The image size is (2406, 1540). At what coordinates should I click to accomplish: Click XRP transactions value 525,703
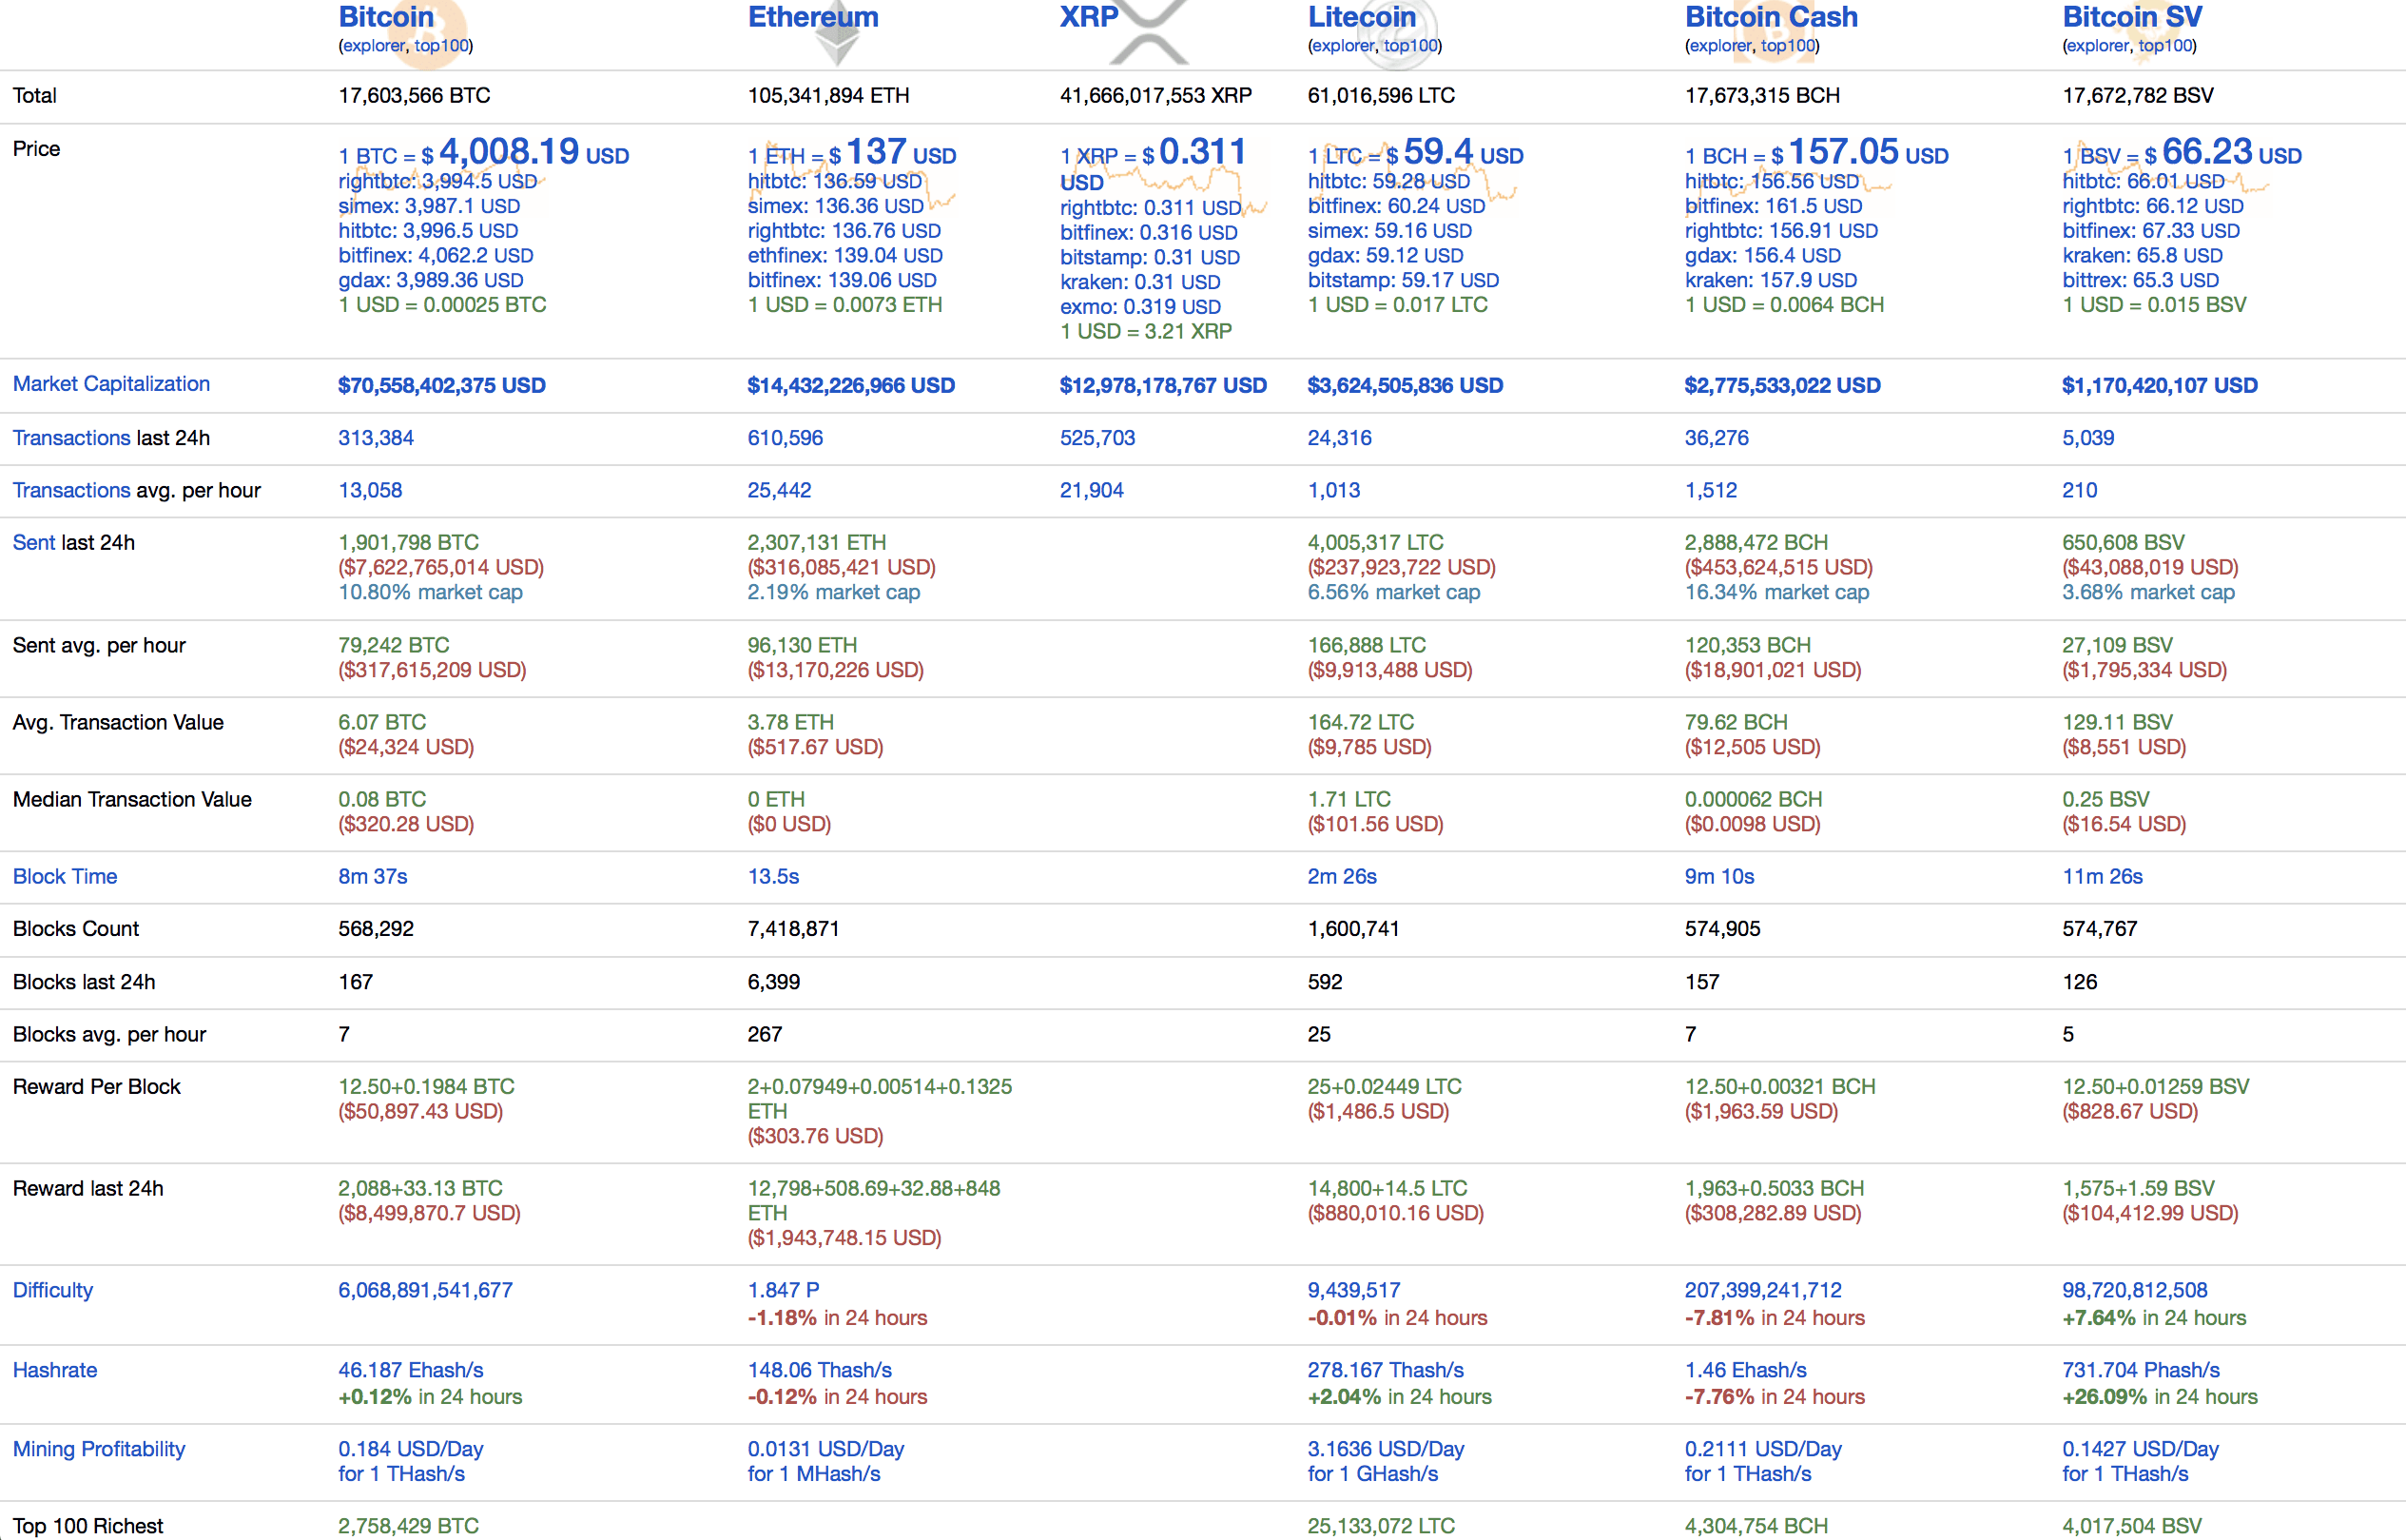point(1097,438)
